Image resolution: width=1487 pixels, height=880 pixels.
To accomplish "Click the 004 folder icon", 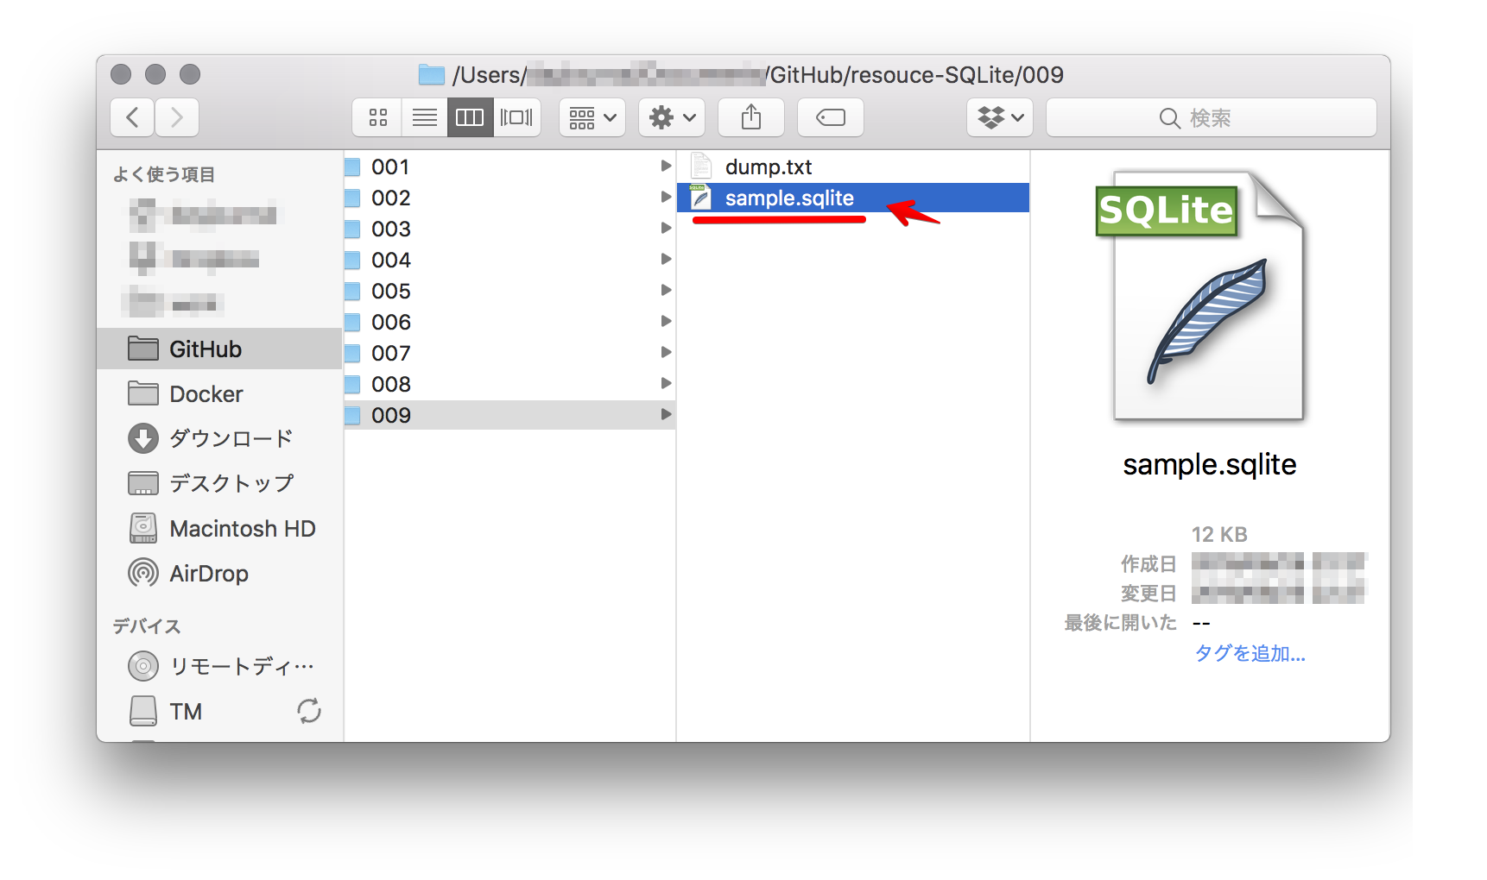I will 352,260.
